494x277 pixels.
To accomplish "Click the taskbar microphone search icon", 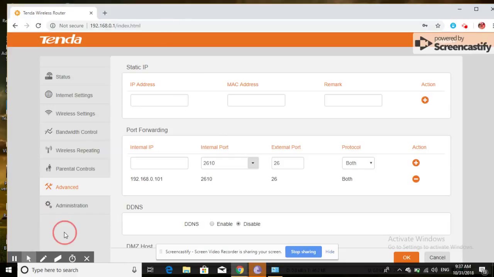I will 134,270.
